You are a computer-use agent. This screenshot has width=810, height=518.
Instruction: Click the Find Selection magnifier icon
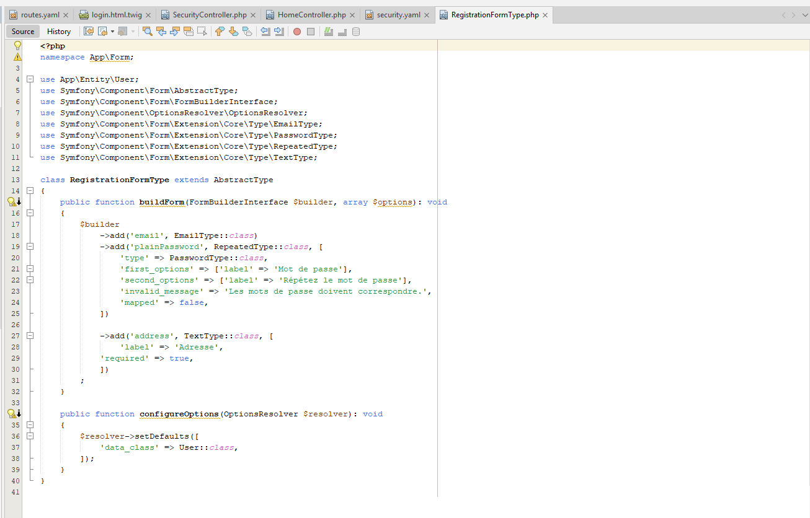tap(148, 32)
